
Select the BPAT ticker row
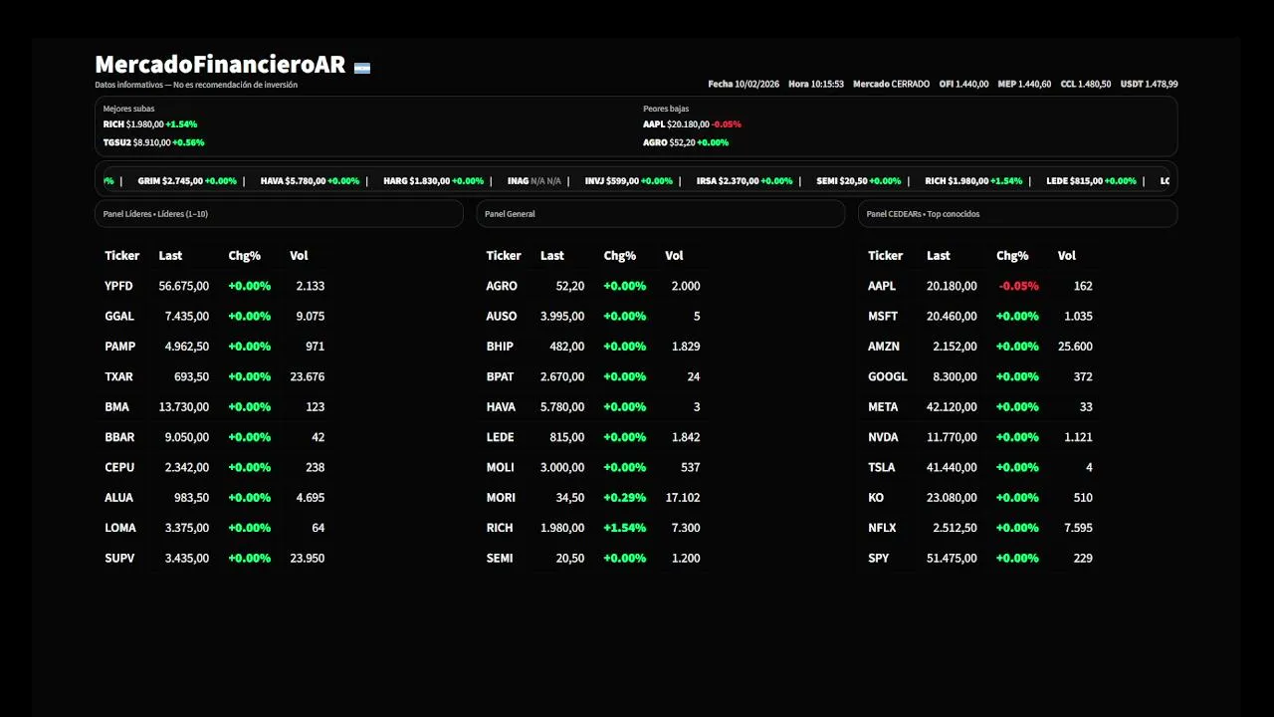point(593,376)
